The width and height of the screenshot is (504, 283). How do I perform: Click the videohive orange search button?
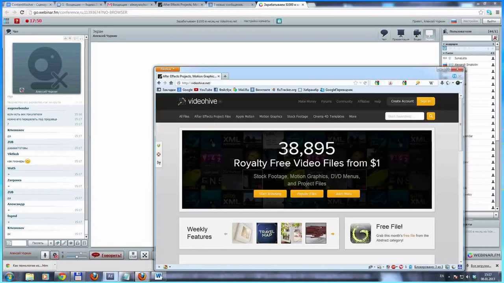point(431,116)
